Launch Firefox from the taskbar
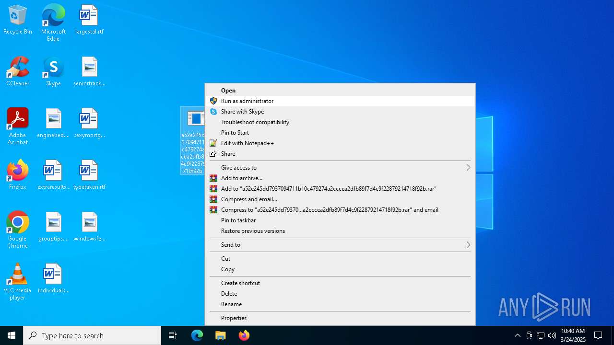614x345 pixels. point(244,335)
